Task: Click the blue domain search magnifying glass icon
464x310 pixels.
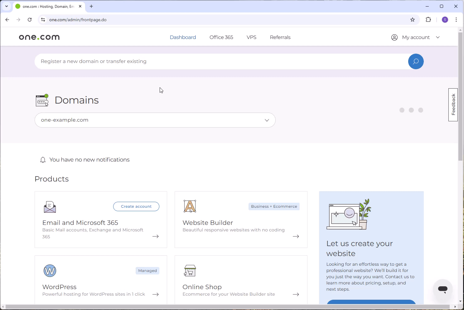Action: pos(416,61)
